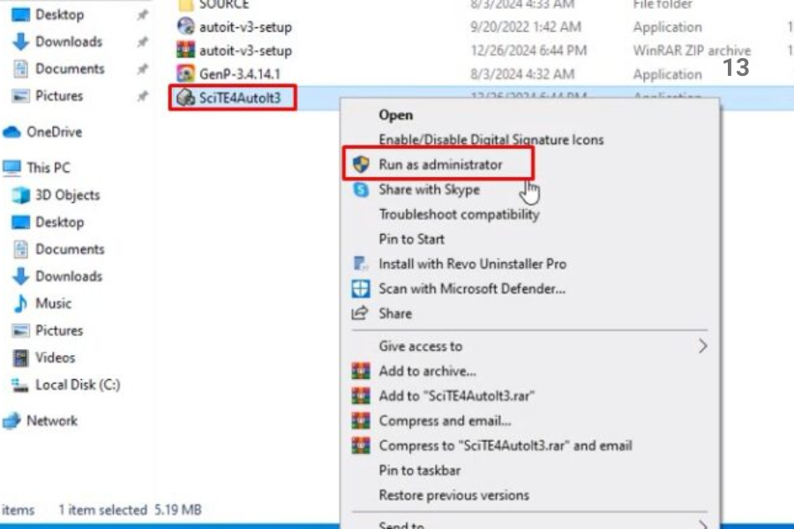
Task: Select Troubleshoot compatibility menu entry
Action: [459, 214]
